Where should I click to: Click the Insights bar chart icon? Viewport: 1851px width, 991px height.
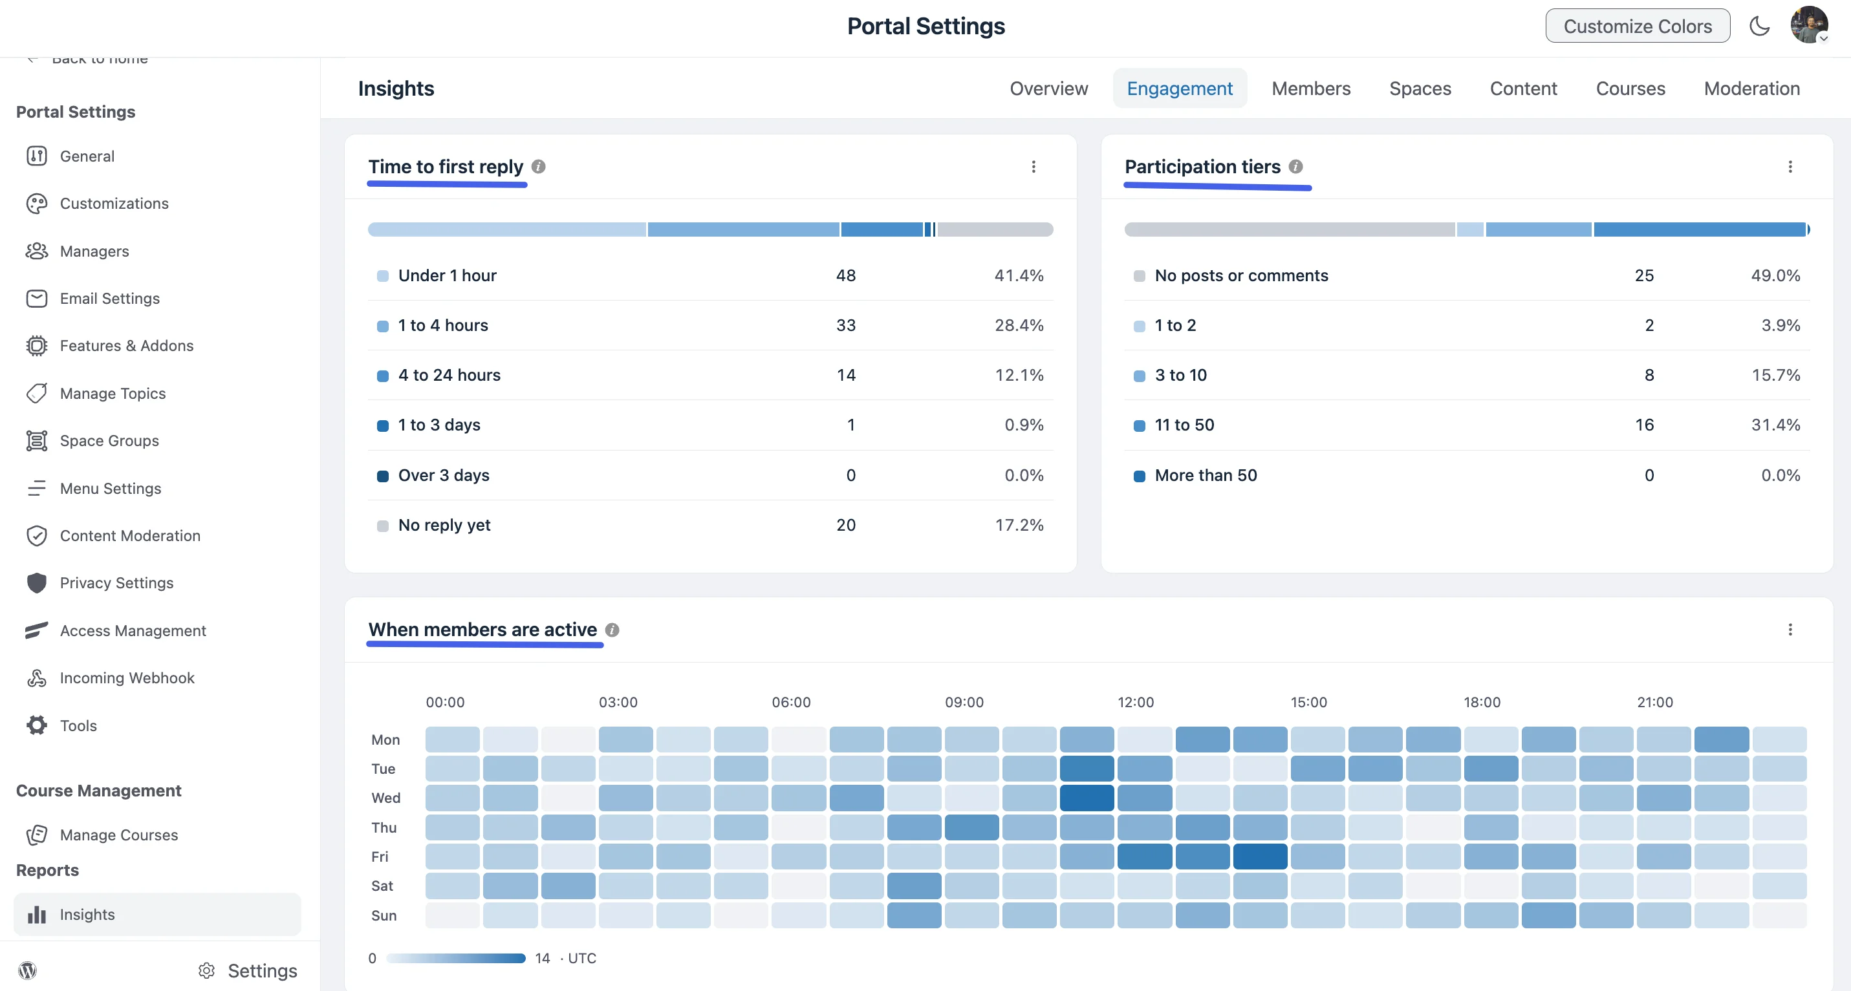pos(37,914)
